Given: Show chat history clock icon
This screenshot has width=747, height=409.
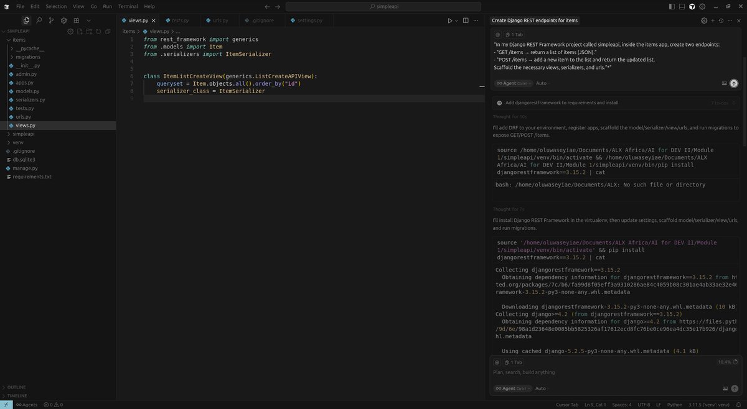Looking at the screenshot, I should click(721, 21).
